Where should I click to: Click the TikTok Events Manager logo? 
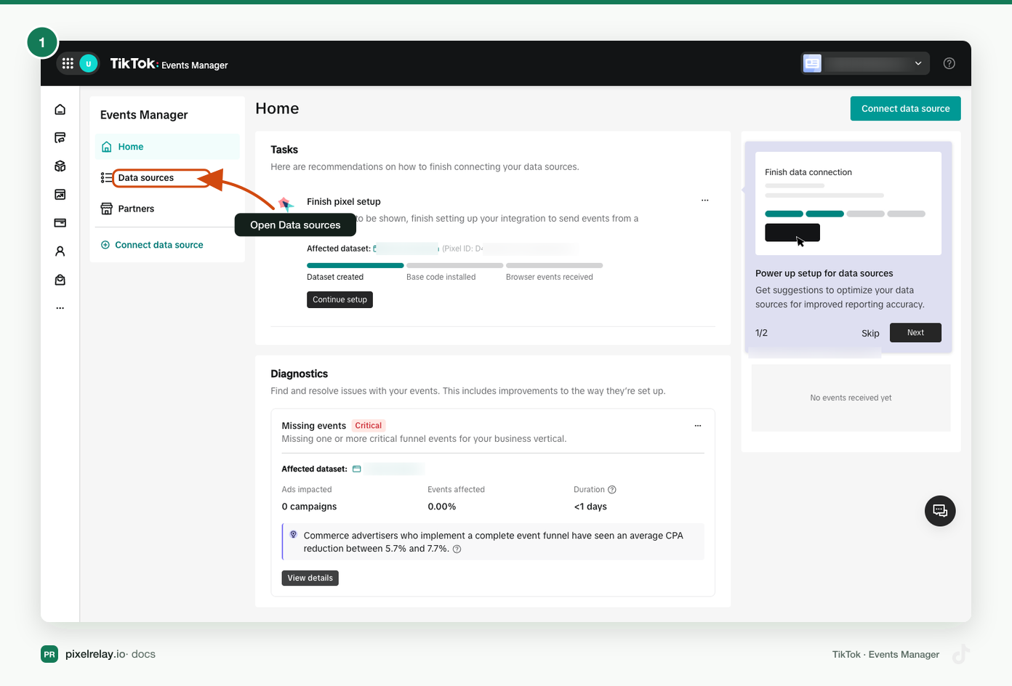(x=169, y=64)
